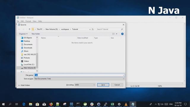Open the Notepad Edit menu

(22, 21)
